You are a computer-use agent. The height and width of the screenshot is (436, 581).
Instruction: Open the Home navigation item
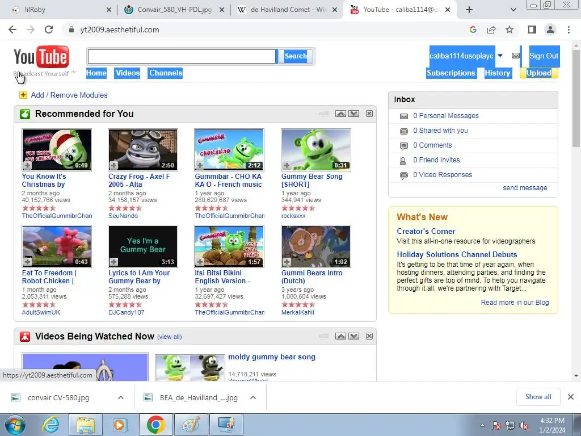coord(96,73)
